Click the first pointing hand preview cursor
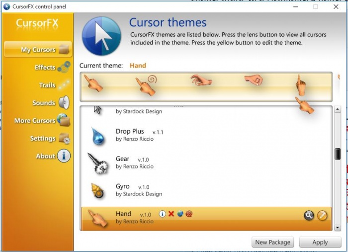Image resolution: width=348 pixels, height=252 pixels. 93,83
